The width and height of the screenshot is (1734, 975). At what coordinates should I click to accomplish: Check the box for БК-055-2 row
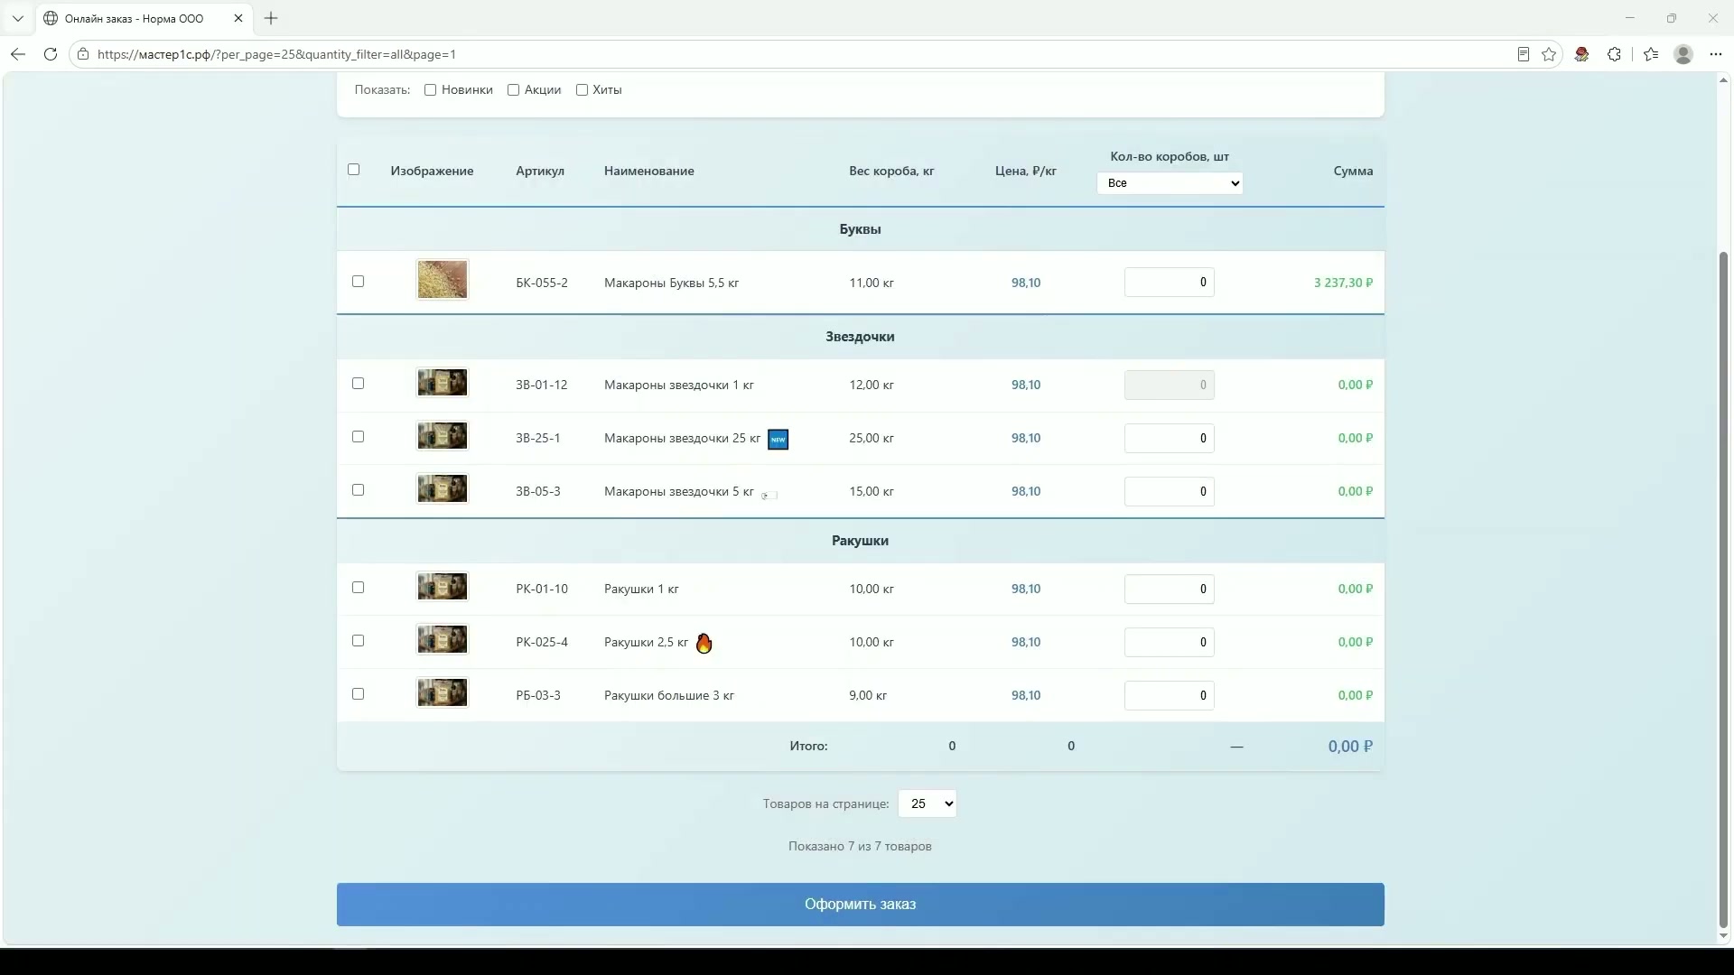click(x=358, y=282)
